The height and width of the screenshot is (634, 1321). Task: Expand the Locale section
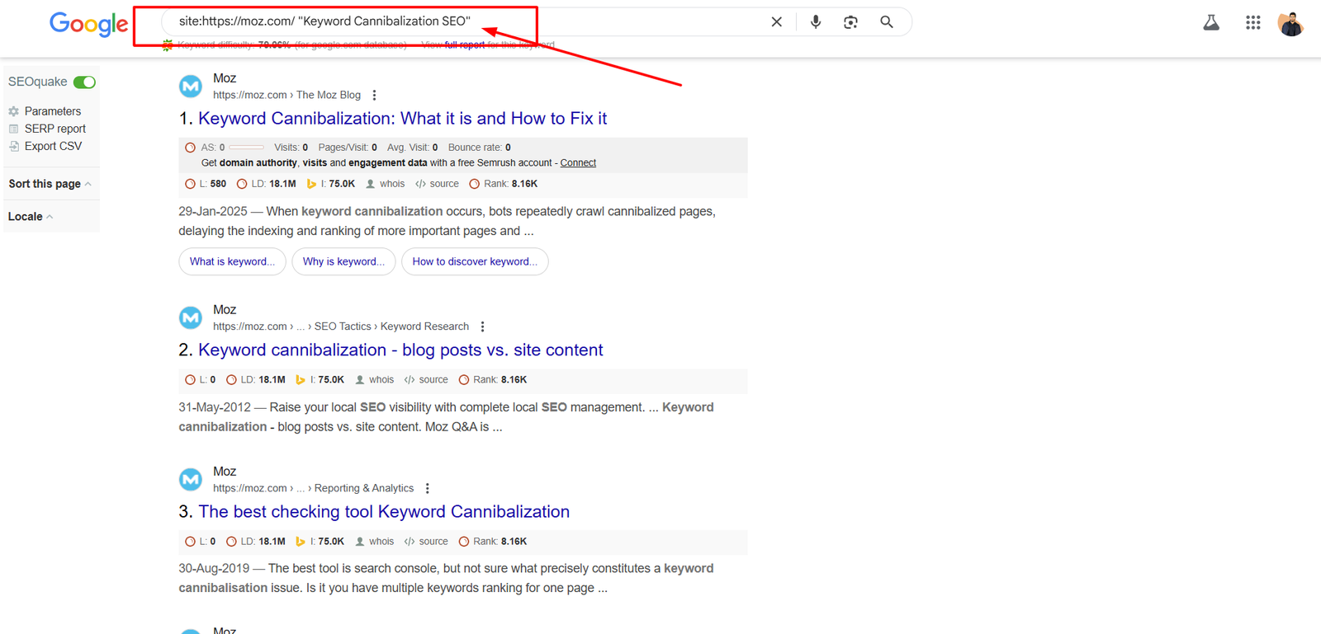coord(31,217)
